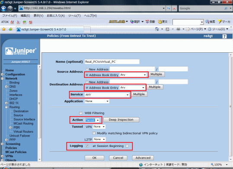Click the 検索 search toolbar icon

[x=210, y=22]
